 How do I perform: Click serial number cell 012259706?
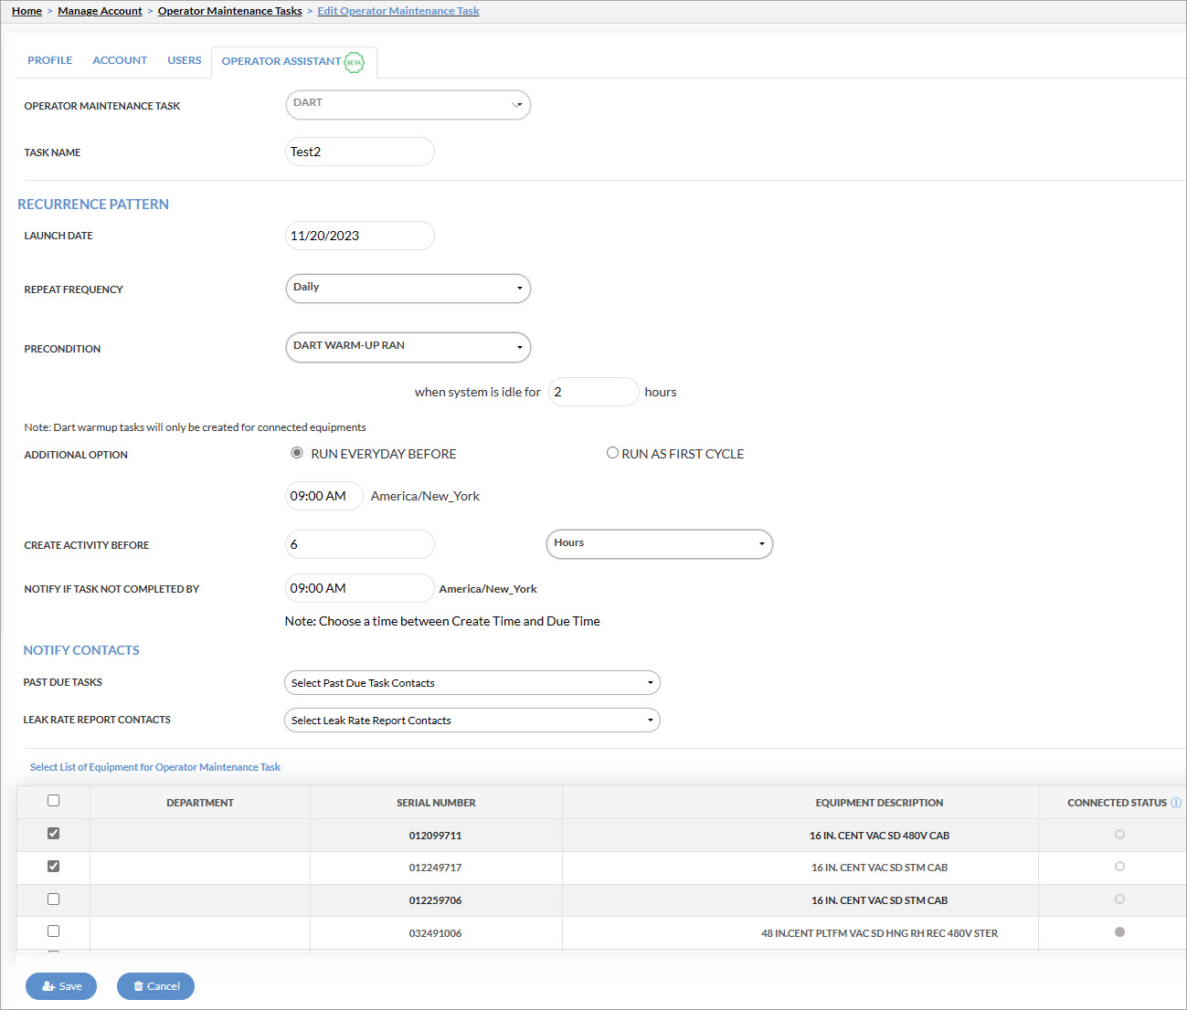point(435,900)
